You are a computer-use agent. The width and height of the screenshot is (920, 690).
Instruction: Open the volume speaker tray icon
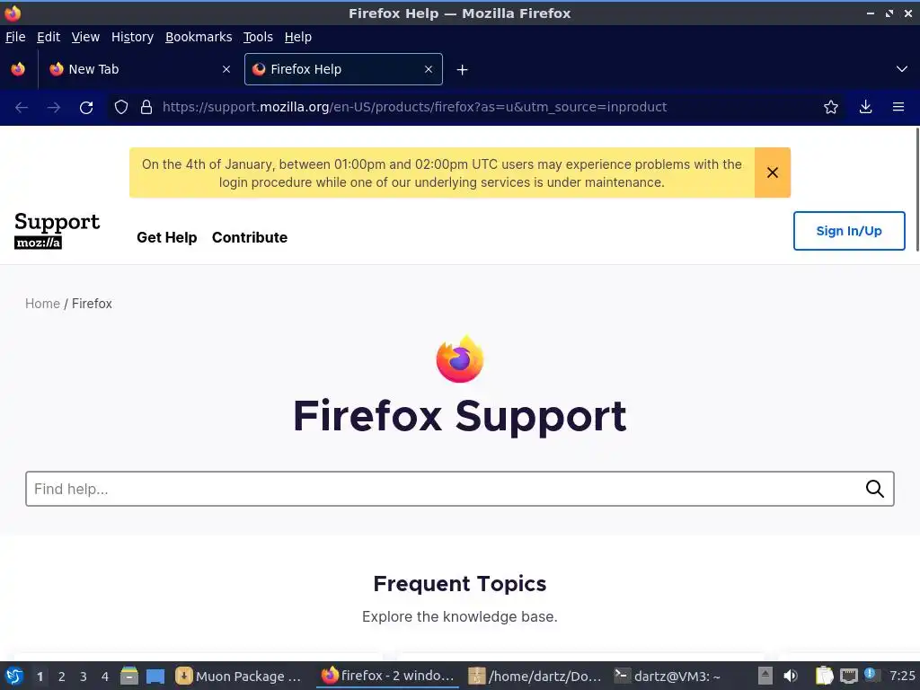point(791,676)
